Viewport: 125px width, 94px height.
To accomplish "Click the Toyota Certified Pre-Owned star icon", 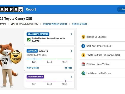I will (x=83, y=55).
